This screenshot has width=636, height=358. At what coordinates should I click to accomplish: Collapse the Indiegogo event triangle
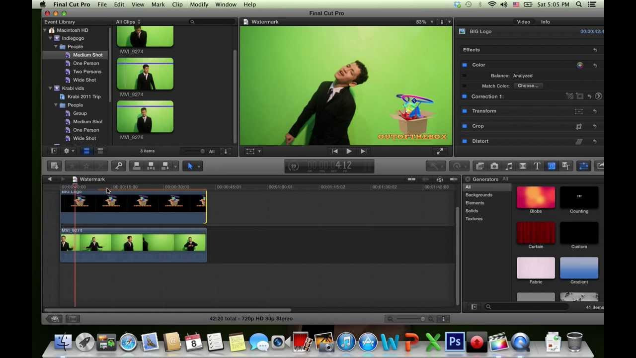[x=50, y=38]
